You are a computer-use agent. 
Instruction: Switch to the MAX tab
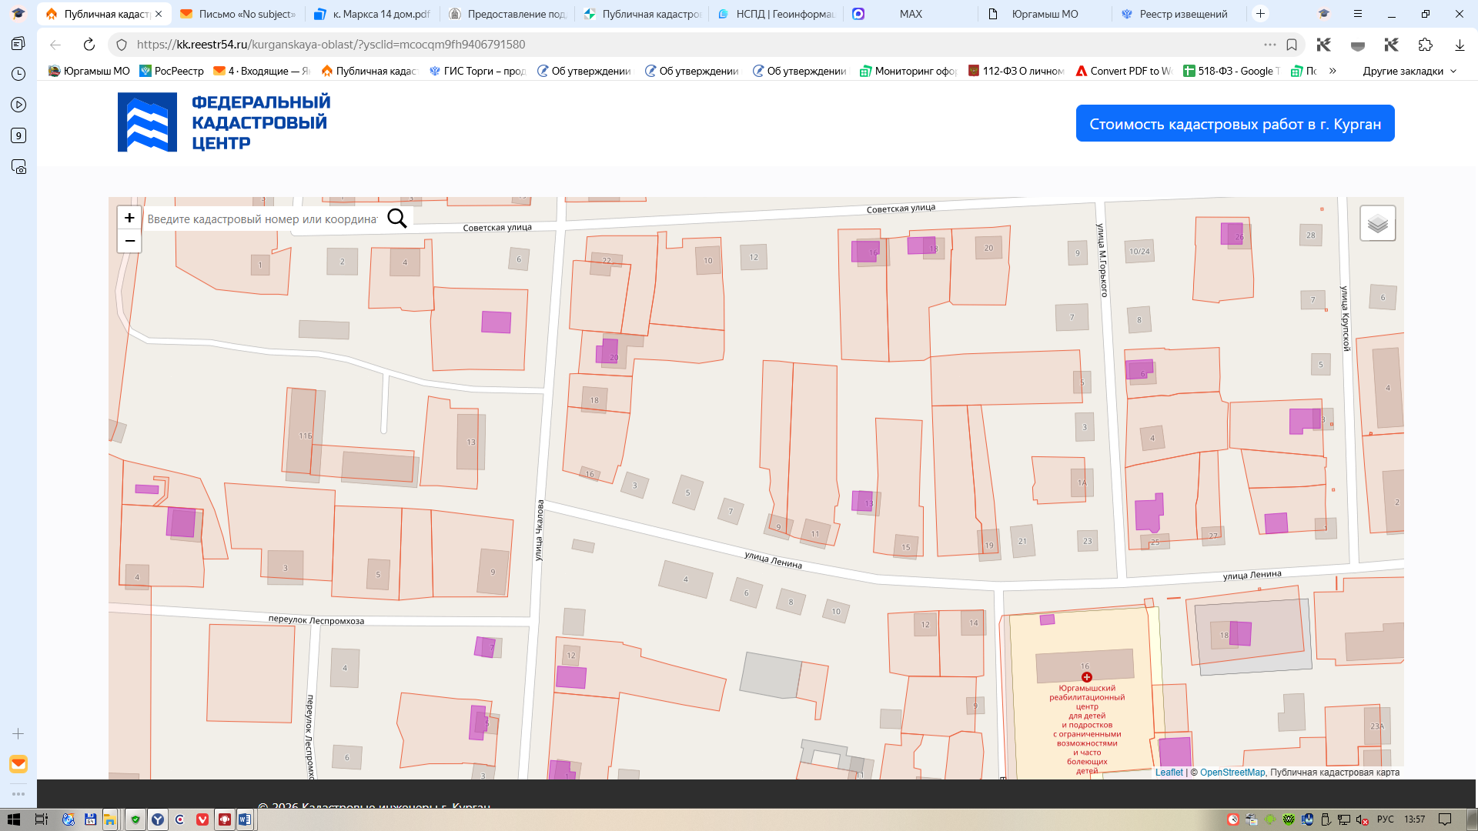[911, 14]
